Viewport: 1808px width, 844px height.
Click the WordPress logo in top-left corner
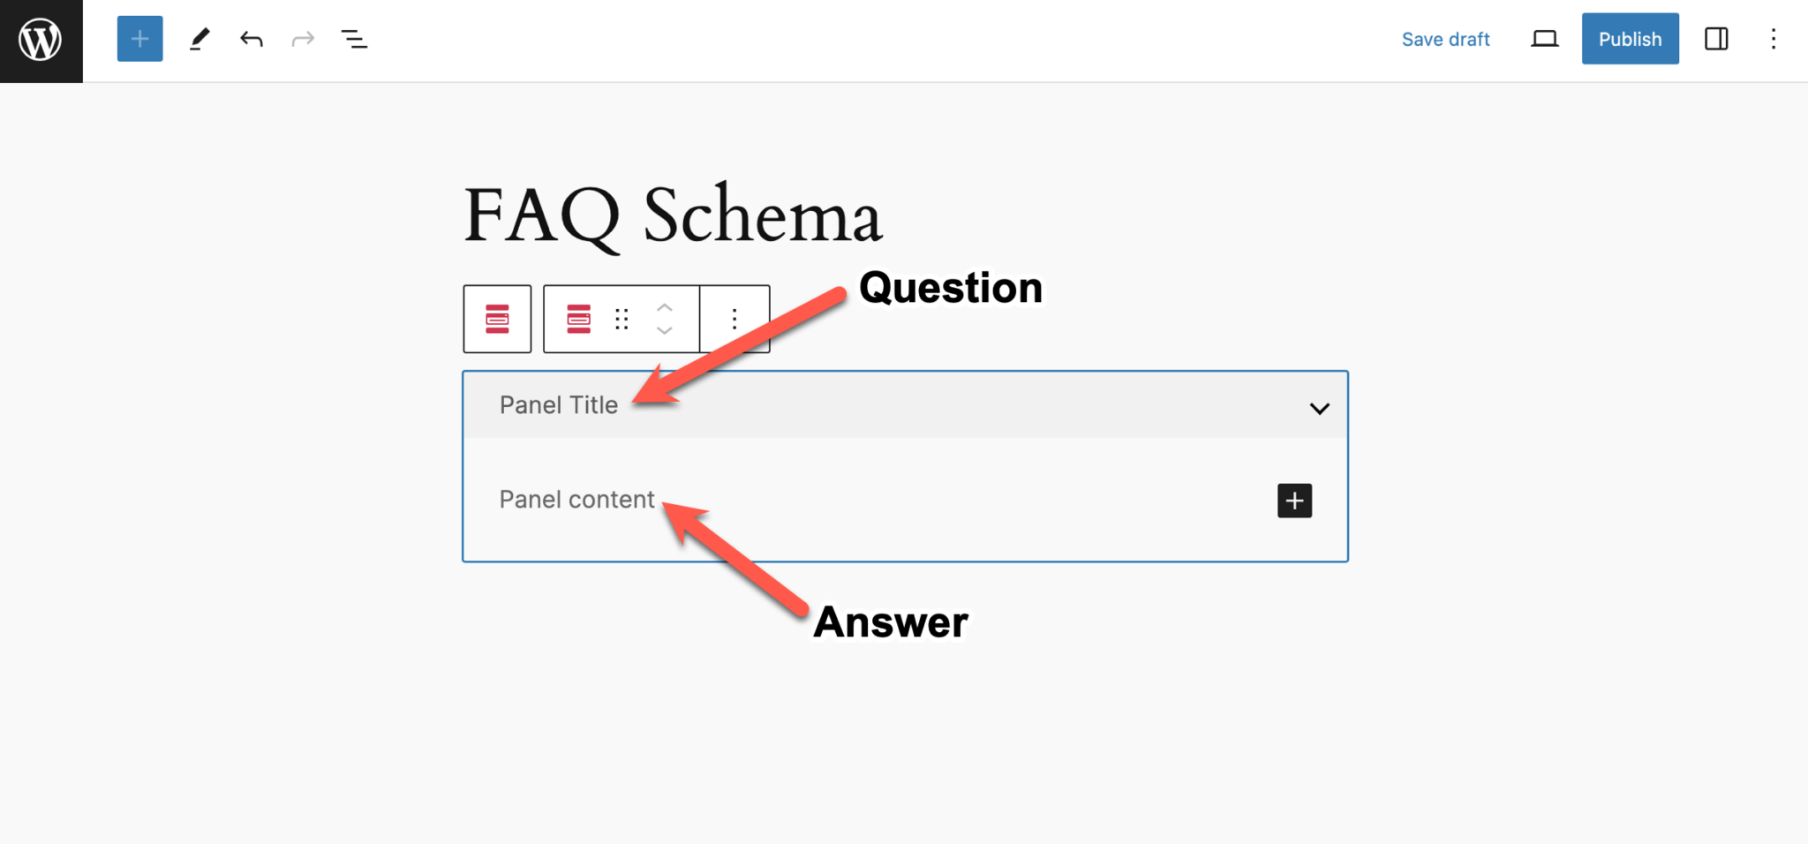[39, 39]
